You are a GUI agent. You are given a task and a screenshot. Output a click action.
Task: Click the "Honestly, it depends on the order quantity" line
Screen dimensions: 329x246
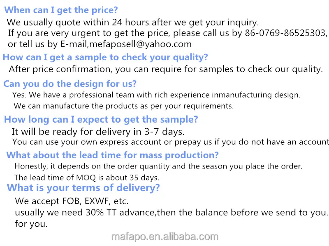[158, 166]
